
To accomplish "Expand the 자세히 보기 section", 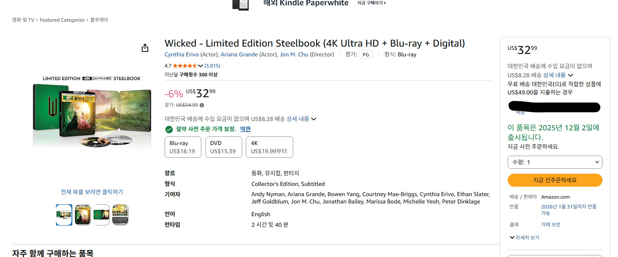I will coord(524,237).
